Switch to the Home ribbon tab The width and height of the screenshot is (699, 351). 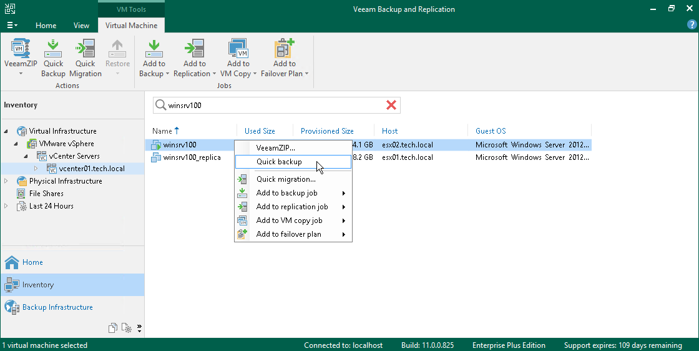pyautogui.click(x=46, y=26)
